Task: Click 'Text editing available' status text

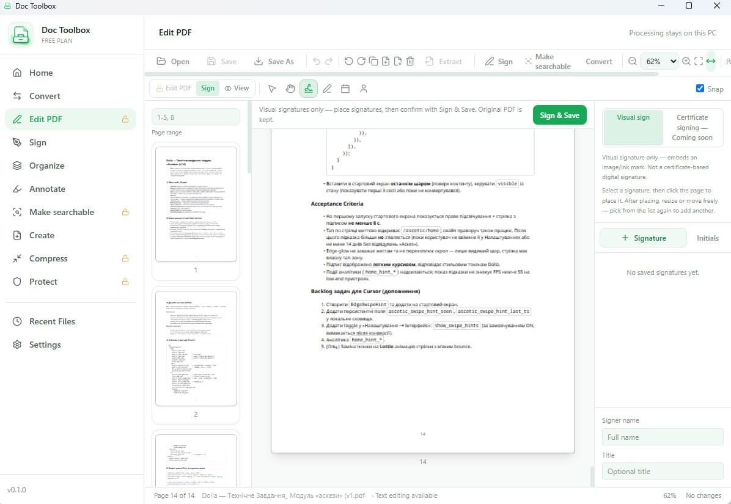Action: [406, 495]
